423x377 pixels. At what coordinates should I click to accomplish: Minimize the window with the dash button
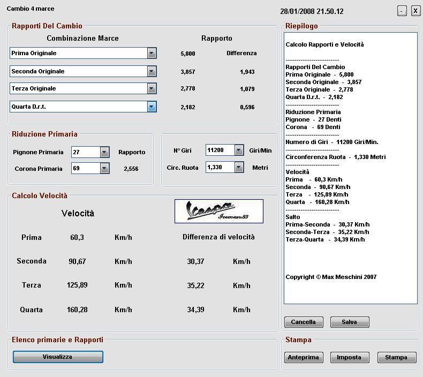(x=402, y=11)
